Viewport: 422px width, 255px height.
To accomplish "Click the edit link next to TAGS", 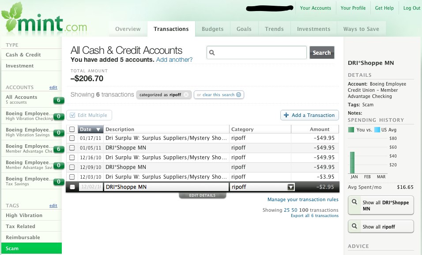I will (53, 206).
